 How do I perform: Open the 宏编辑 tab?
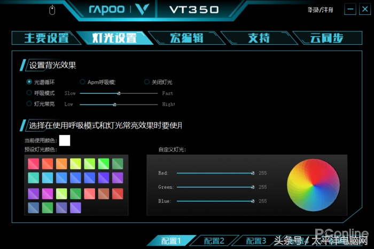click(186, 38)
